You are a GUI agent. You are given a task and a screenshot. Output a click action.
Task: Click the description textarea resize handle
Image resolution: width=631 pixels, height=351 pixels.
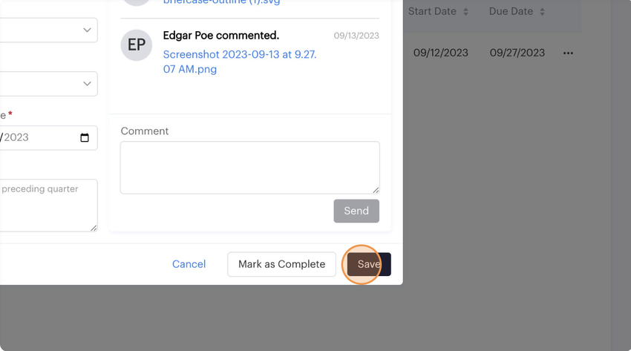coord(93,227)
